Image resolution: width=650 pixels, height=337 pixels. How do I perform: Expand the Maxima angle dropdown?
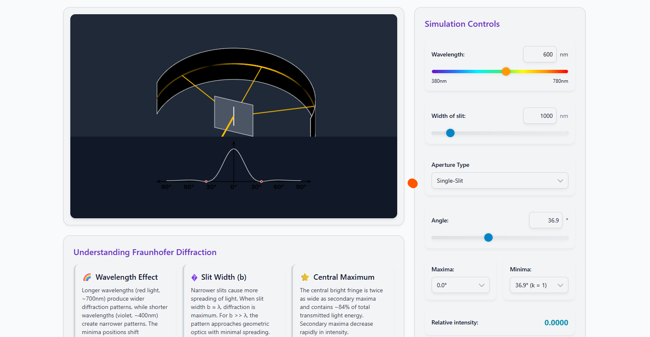tap(460, 285)
